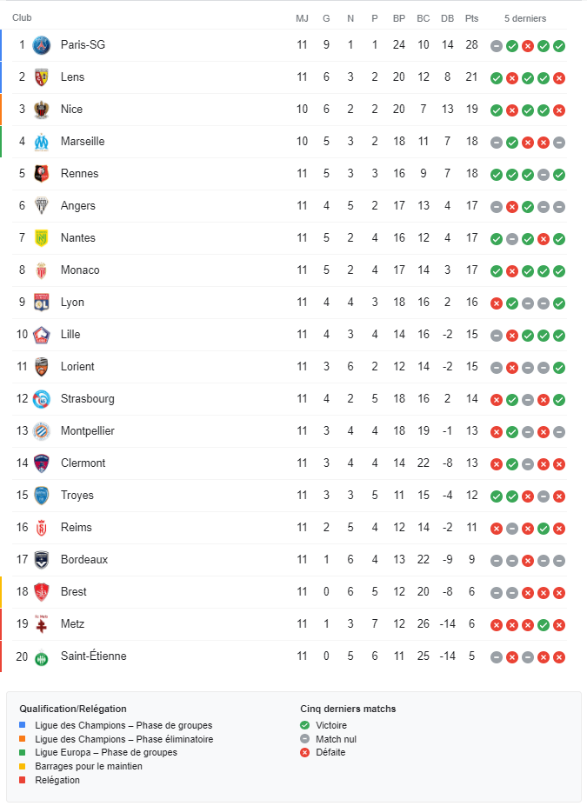The image size is (587, 806).
Task: Open the Bordeaux club name link
Action: coord(84,560)
